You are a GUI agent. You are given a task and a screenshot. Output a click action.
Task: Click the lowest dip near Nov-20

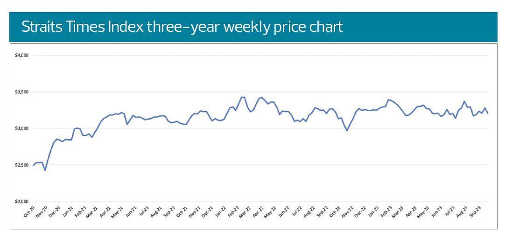[x=45, y=170]
